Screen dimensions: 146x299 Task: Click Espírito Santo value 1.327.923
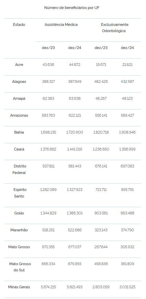75,190
